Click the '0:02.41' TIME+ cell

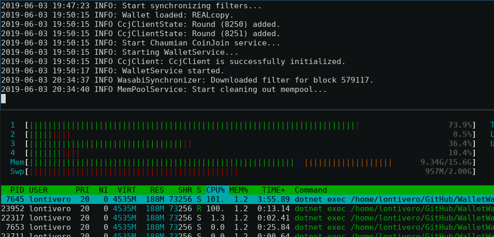(274, 218)
